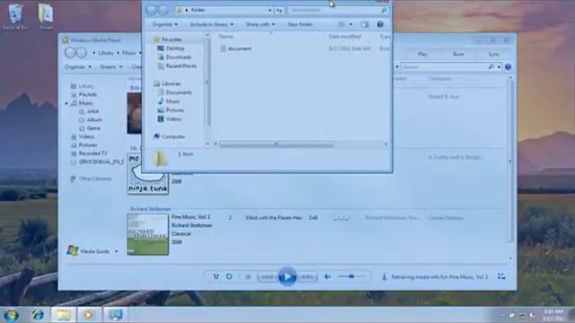
Task: Toggle the Explorer preview pane button
Action: (x=365, y=24)
